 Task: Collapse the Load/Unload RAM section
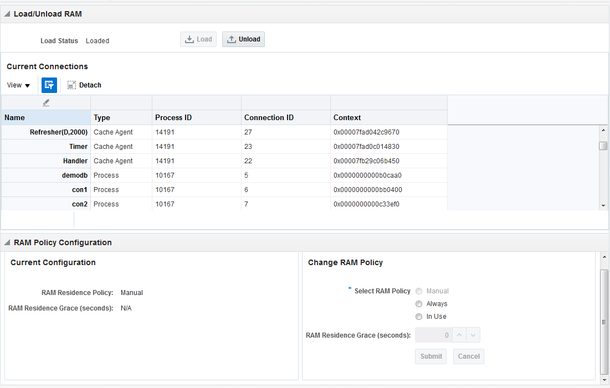7,14
